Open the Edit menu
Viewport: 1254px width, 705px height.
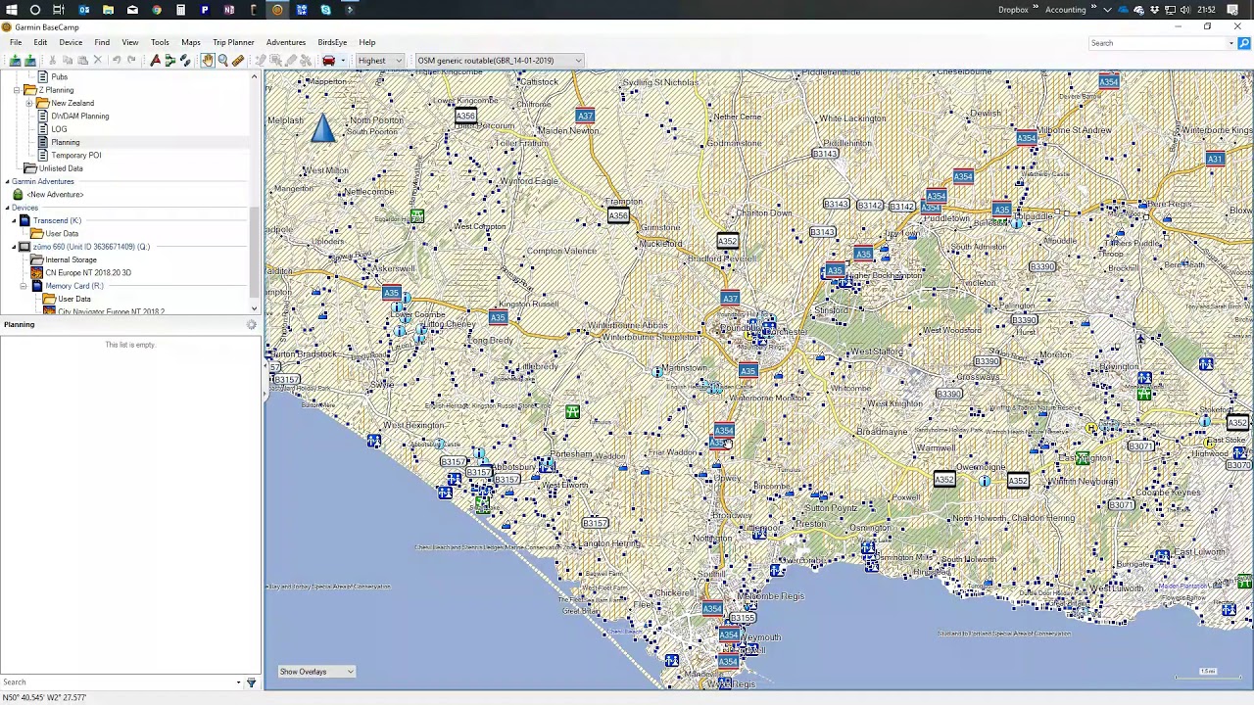coord(40,42)
